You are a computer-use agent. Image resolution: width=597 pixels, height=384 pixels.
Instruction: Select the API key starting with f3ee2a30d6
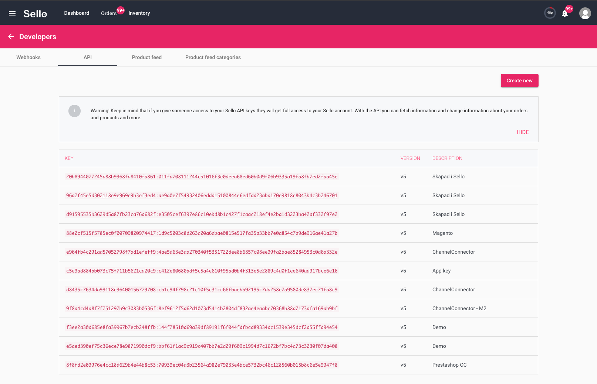(202, 328)
